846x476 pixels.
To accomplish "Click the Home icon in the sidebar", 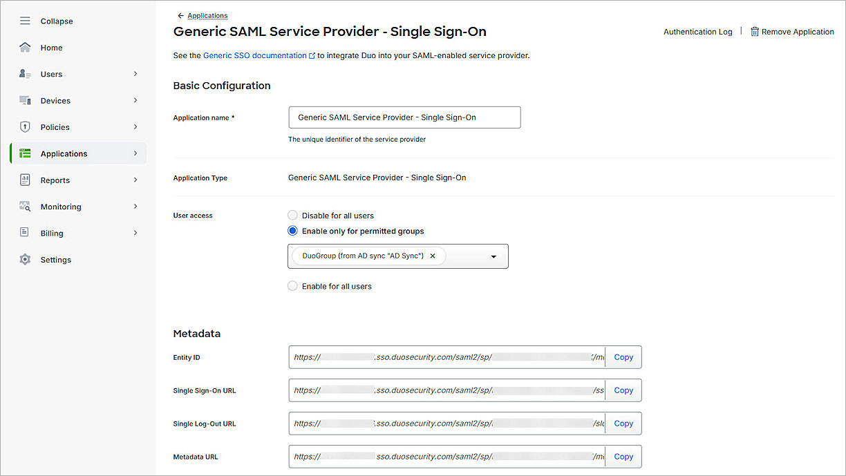I will click(25, 47).
